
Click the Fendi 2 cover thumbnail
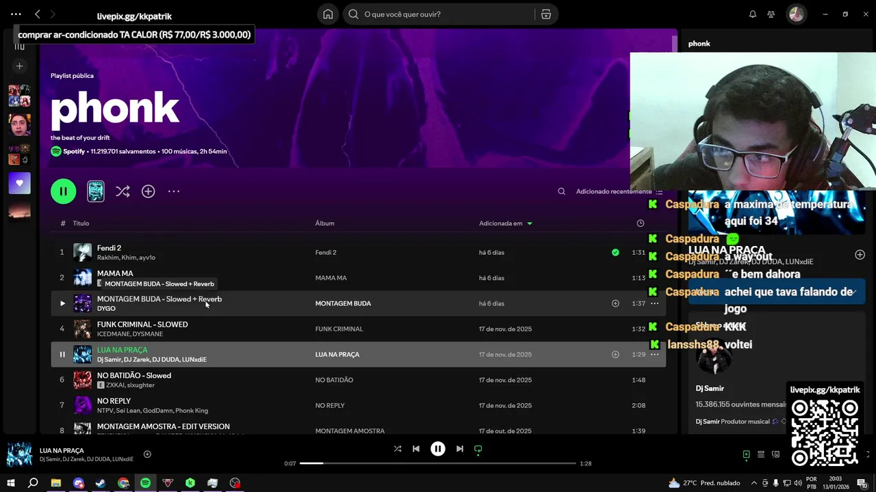82,252
